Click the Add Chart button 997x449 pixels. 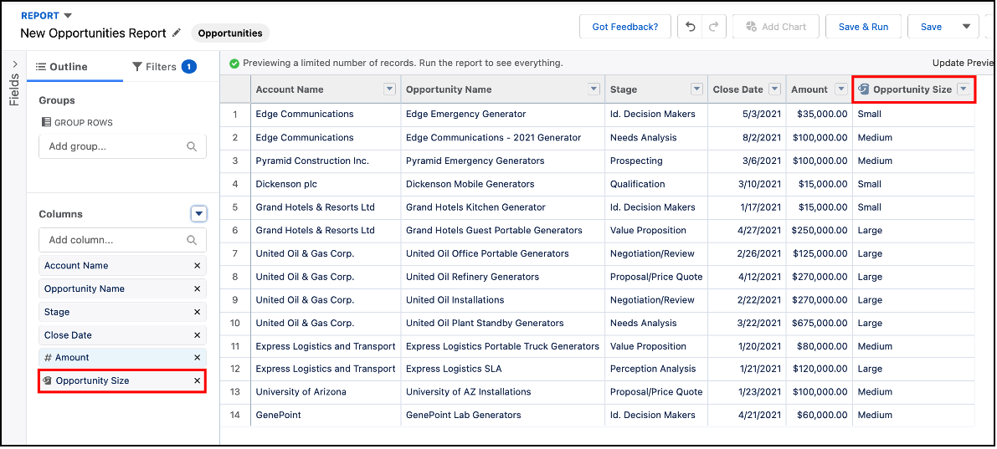pos(774,27)
